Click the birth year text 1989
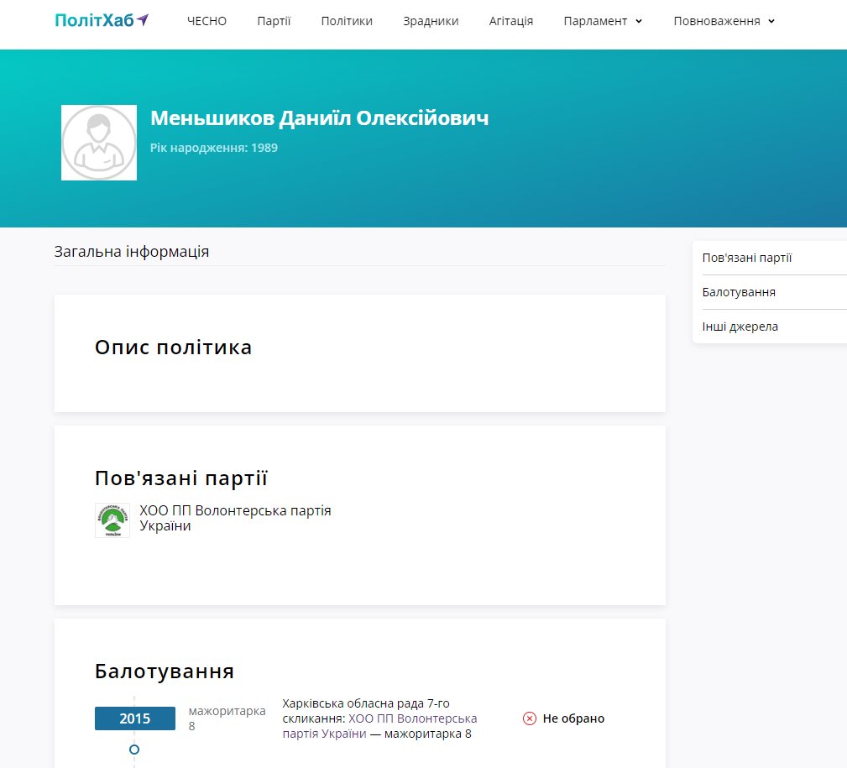This screenshot has width=847, height=768. coord(264,148)
